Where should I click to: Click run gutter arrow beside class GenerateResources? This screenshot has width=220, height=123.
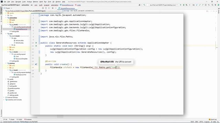click(36, 43)
